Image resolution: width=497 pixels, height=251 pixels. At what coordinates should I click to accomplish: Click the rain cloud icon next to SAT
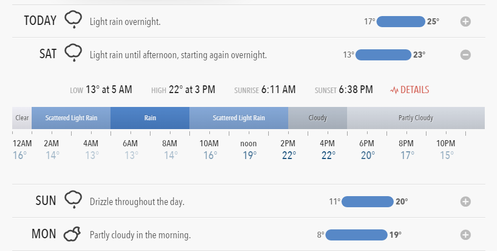73,53
